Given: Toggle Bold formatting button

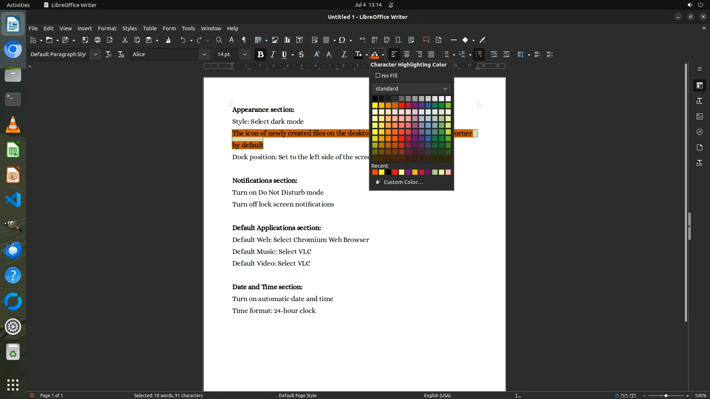Looking at the screenshot, I should click(x=260, y=54).
